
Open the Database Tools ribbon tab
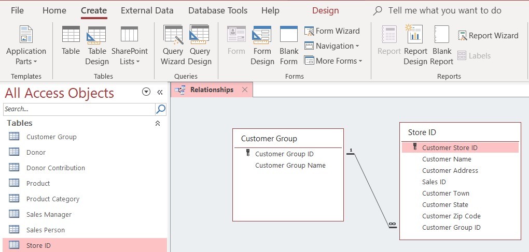click(218, 10)
